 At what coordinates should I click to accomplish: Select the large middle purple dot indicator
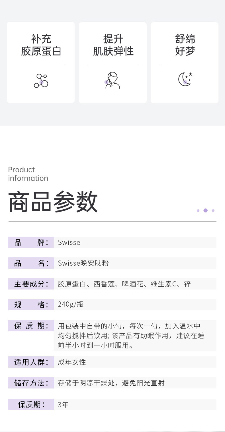coord(206,210)
